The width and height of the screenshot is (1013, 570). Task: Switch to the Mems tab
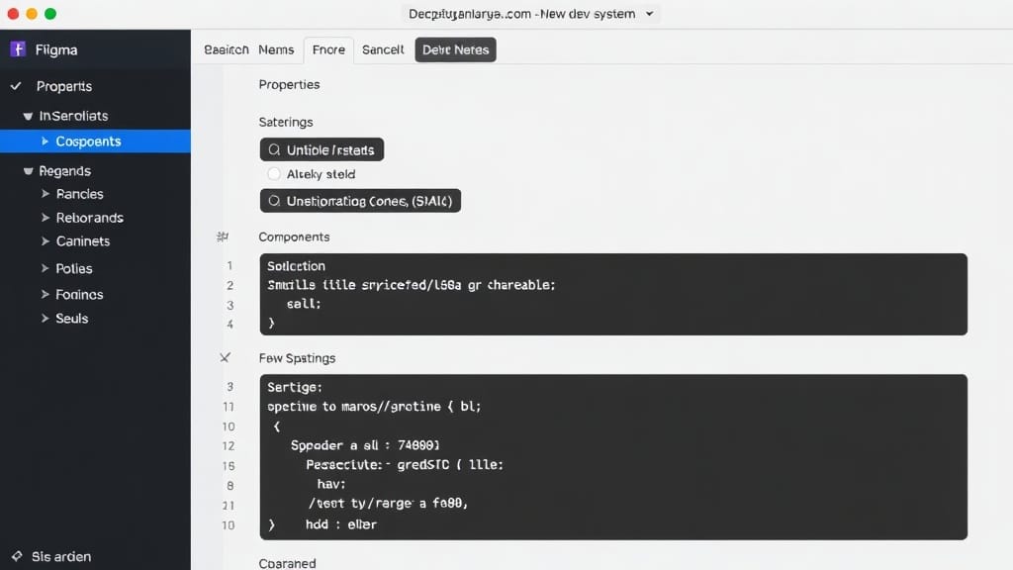coord(276,49)
